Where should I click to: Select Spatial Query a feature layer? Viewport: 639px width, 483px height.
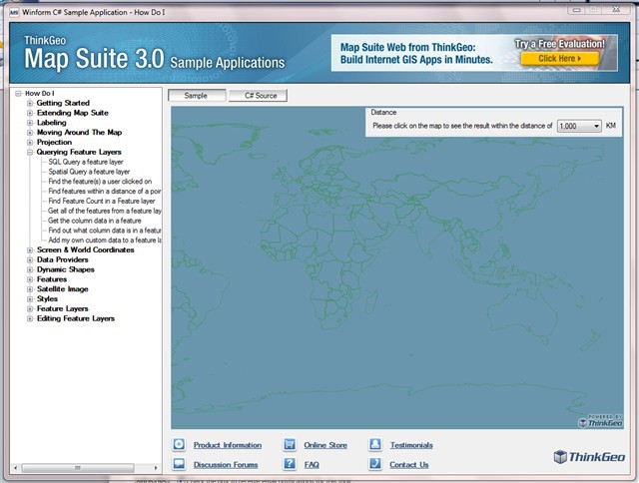tap(89, 172)
